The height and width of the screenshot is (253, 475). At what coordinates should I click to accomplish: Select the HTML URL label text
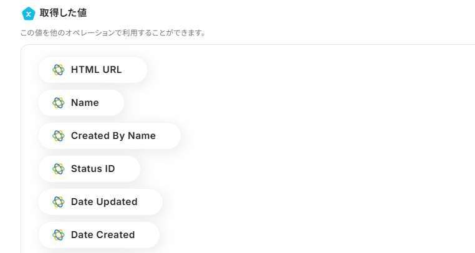tap(96, 70)
